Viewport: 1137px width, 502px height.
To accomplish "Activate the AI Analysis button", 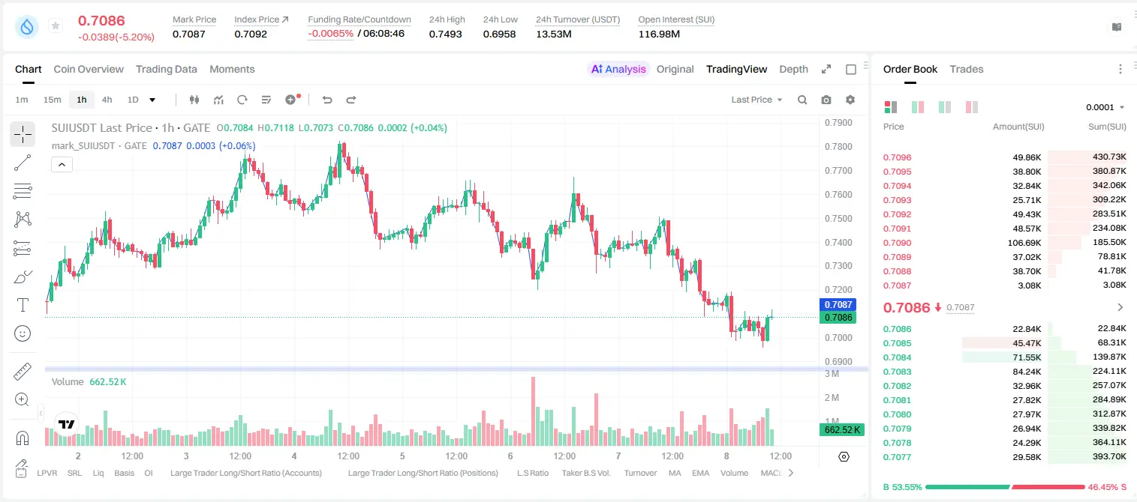I will point(618,69).
